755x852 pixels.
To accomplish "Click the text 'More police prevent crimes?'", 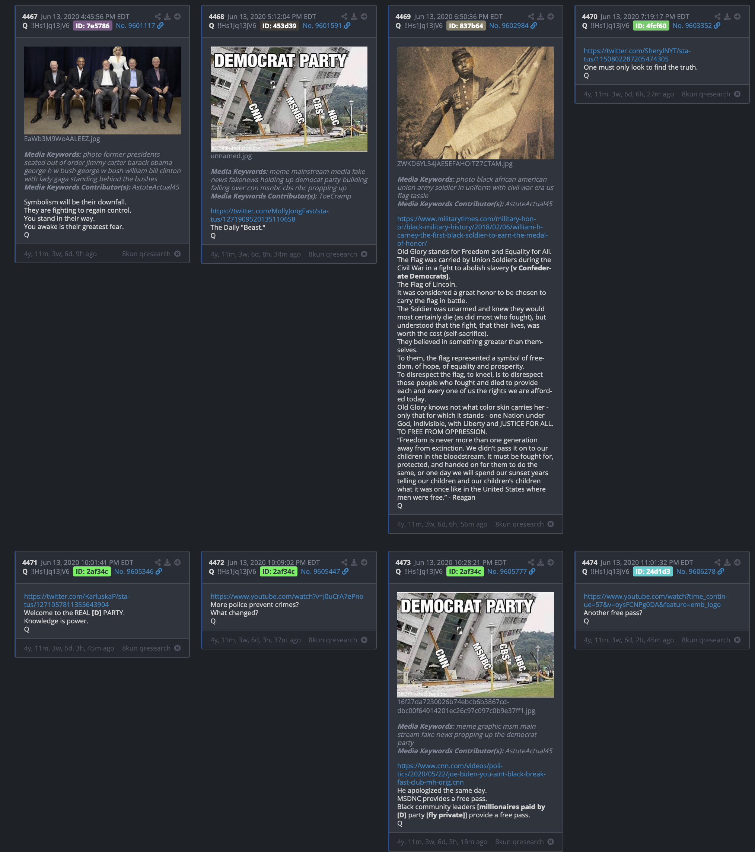I will [255, 605].
